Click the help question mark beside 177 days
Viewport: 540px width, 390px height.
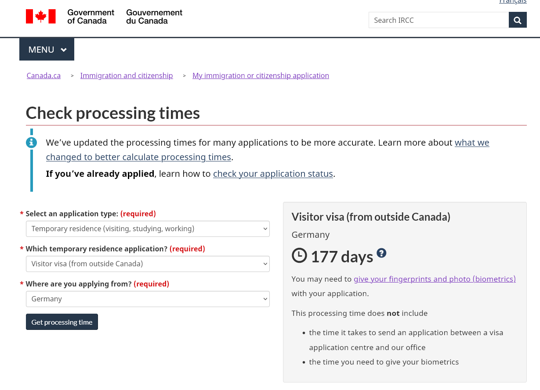tap(381, 253)
